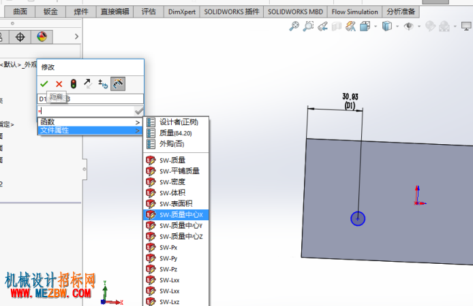Click the equation value input field

pyautogui.click(x=86, y=112)
